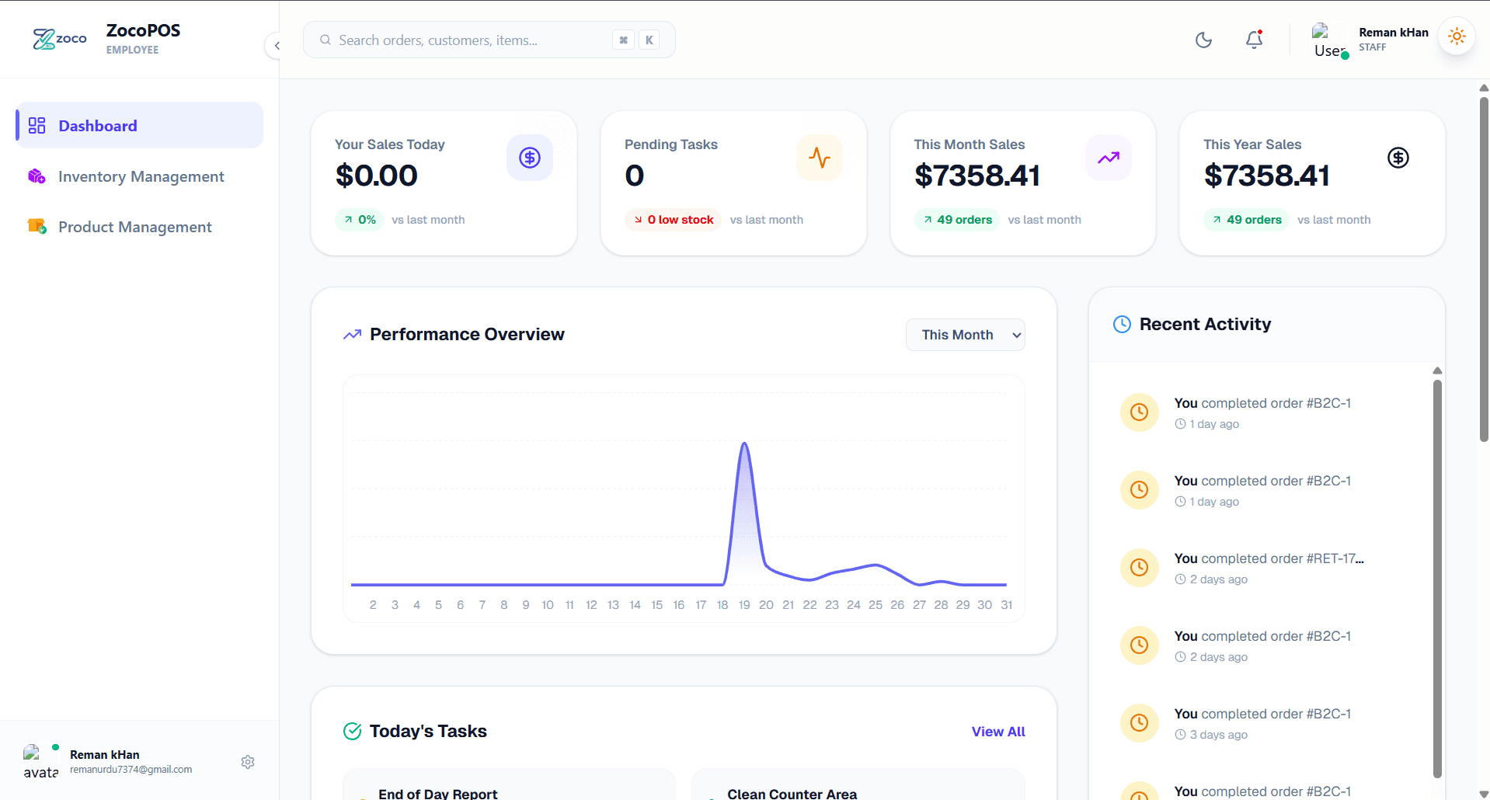This screenshot has width=1490, height=800.
Task: Collapse the sidebar with the chevron
Action: coord(277,46)
